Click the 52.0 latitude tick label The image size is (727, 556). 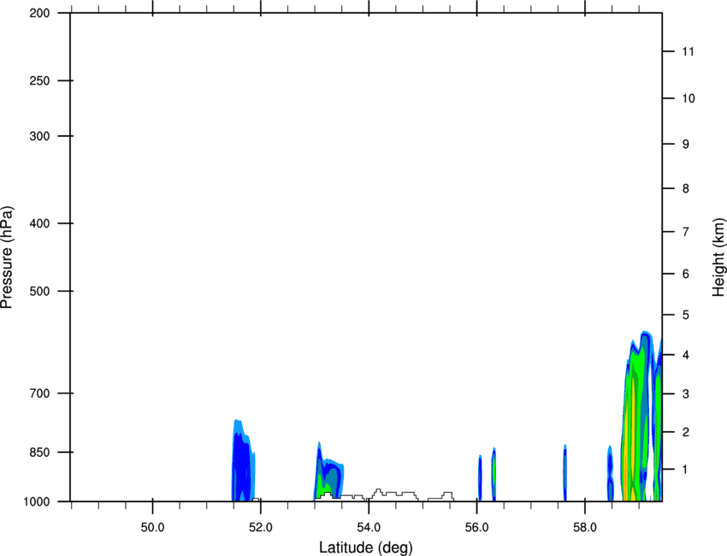click(x=261, y=528)
